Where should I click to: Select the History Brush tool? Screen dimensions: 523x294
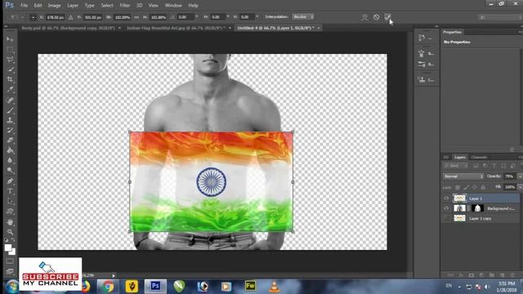pos(10,131)
